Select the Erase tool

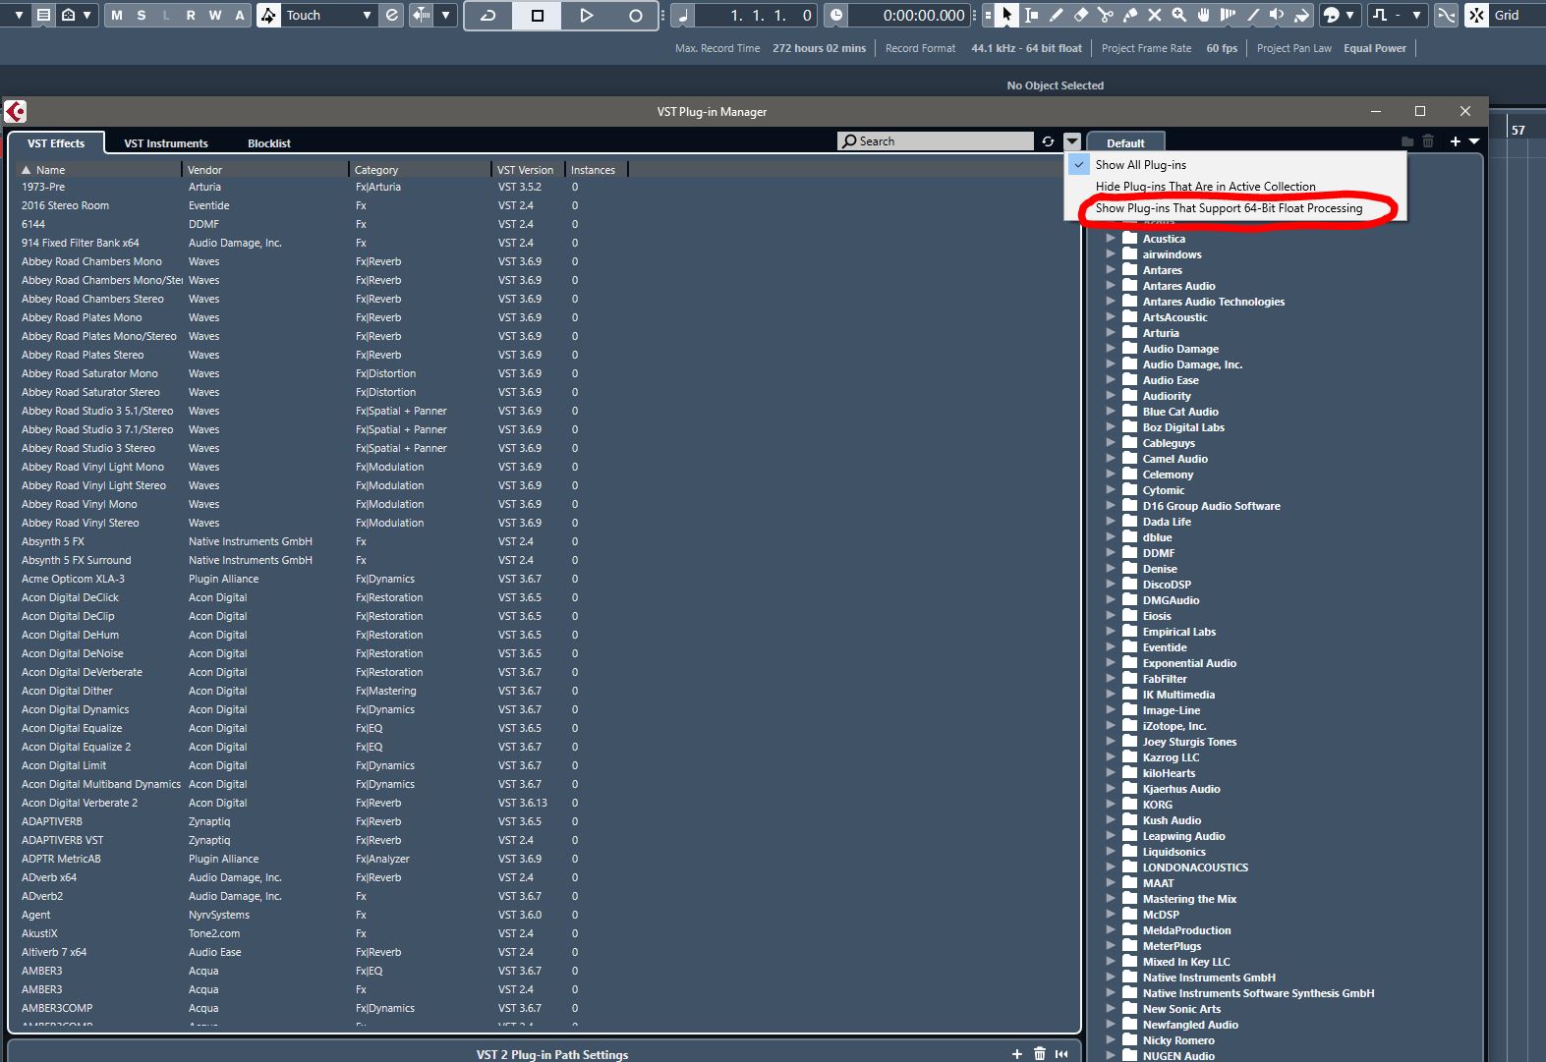(1080, 15)
